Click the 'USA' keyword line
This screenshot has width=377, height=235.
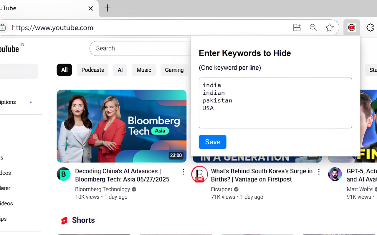208,108
